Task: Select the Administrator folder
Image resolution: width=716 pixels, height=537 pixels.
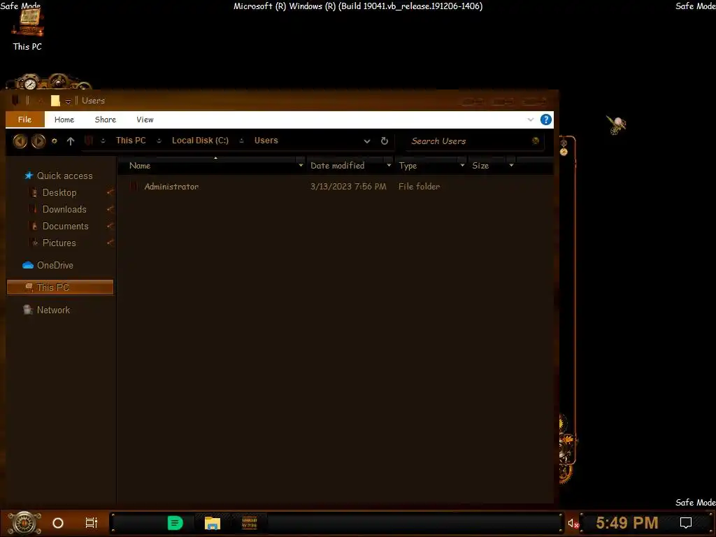Action: (171, 186)
